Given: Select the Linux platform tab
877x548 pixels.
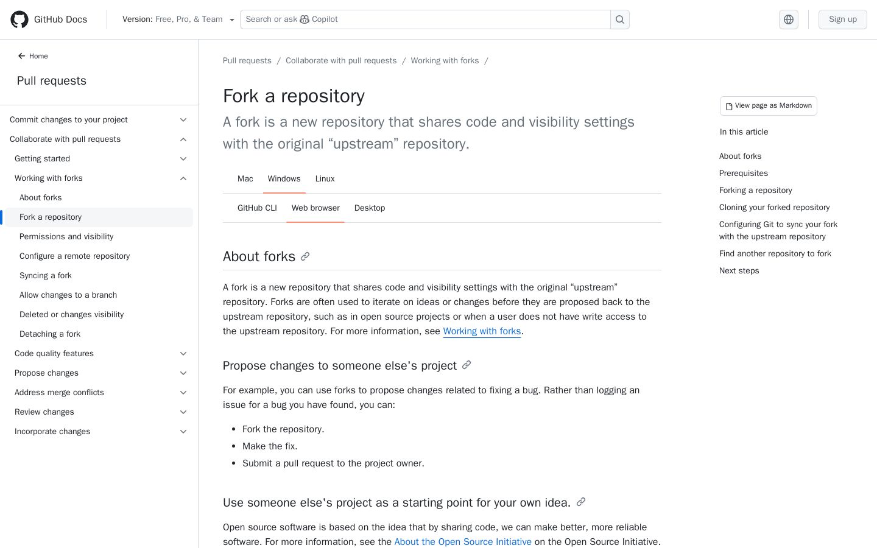Looking at the screenshot, I should click(325, 179).
